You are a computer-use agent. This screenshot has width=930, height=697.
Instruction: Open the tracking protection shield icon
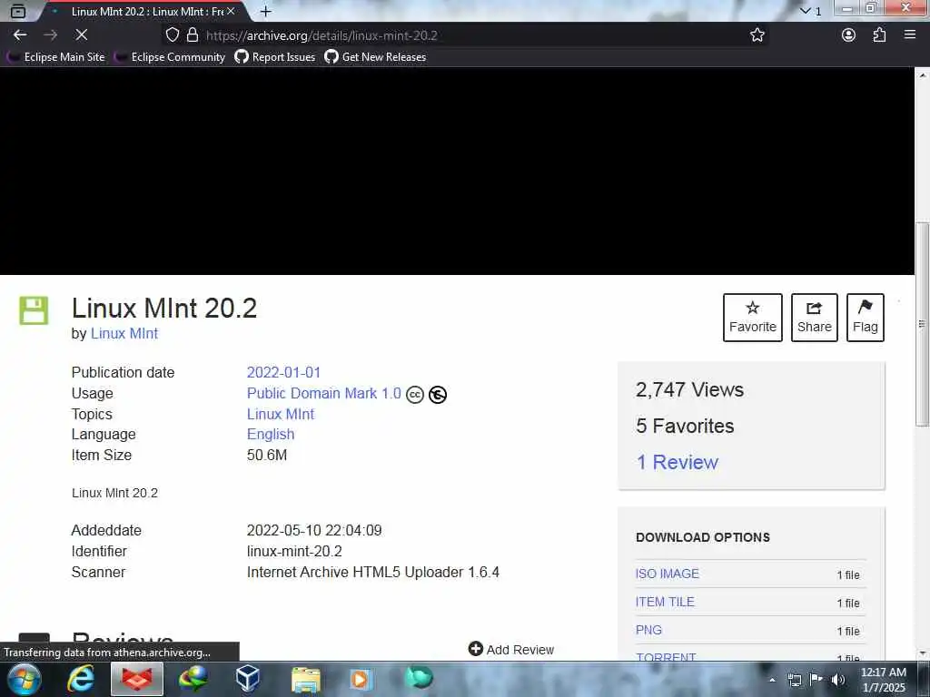click(172, 35)
